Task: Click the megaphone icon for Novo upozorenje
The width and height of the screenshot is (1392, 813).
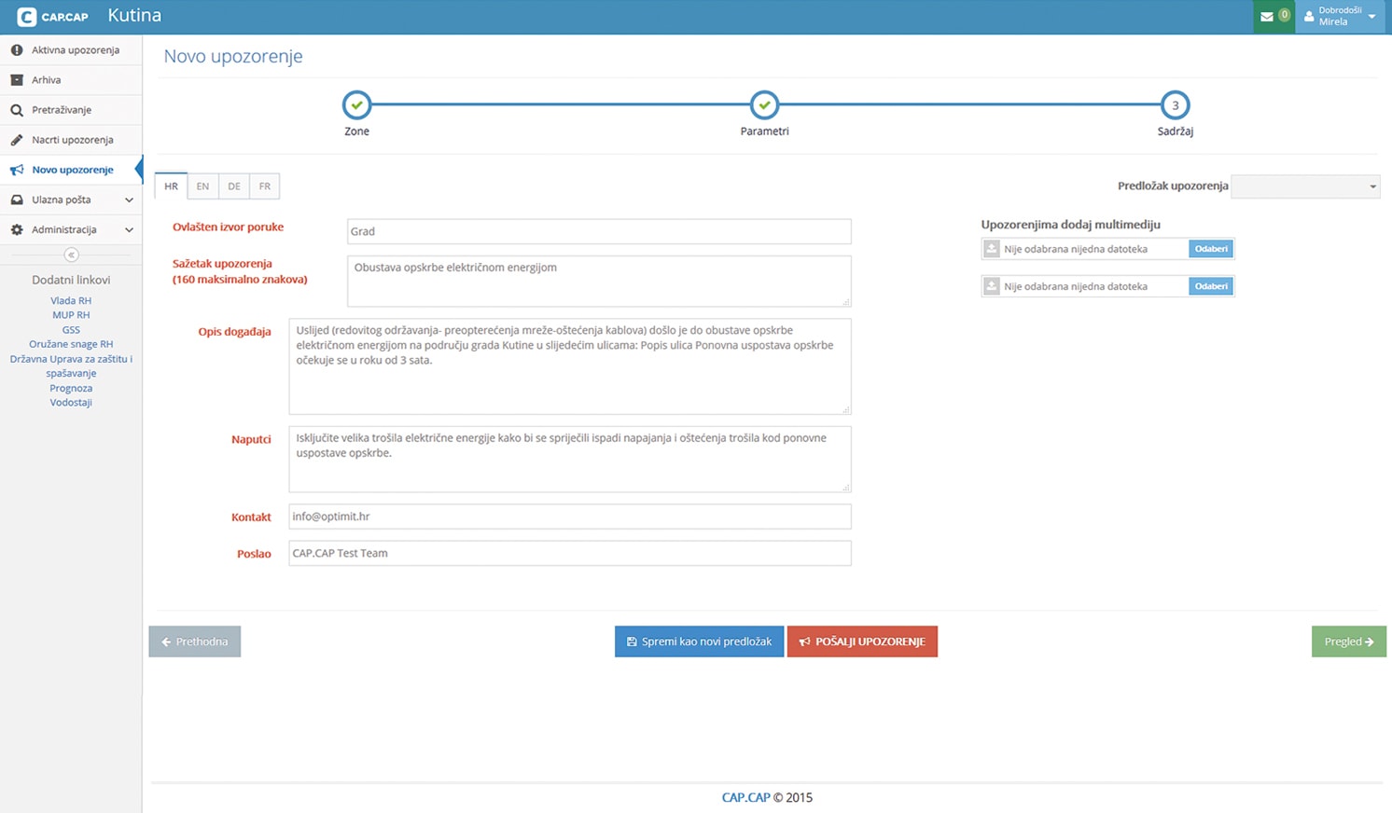Action: click(x=17, y=170)
